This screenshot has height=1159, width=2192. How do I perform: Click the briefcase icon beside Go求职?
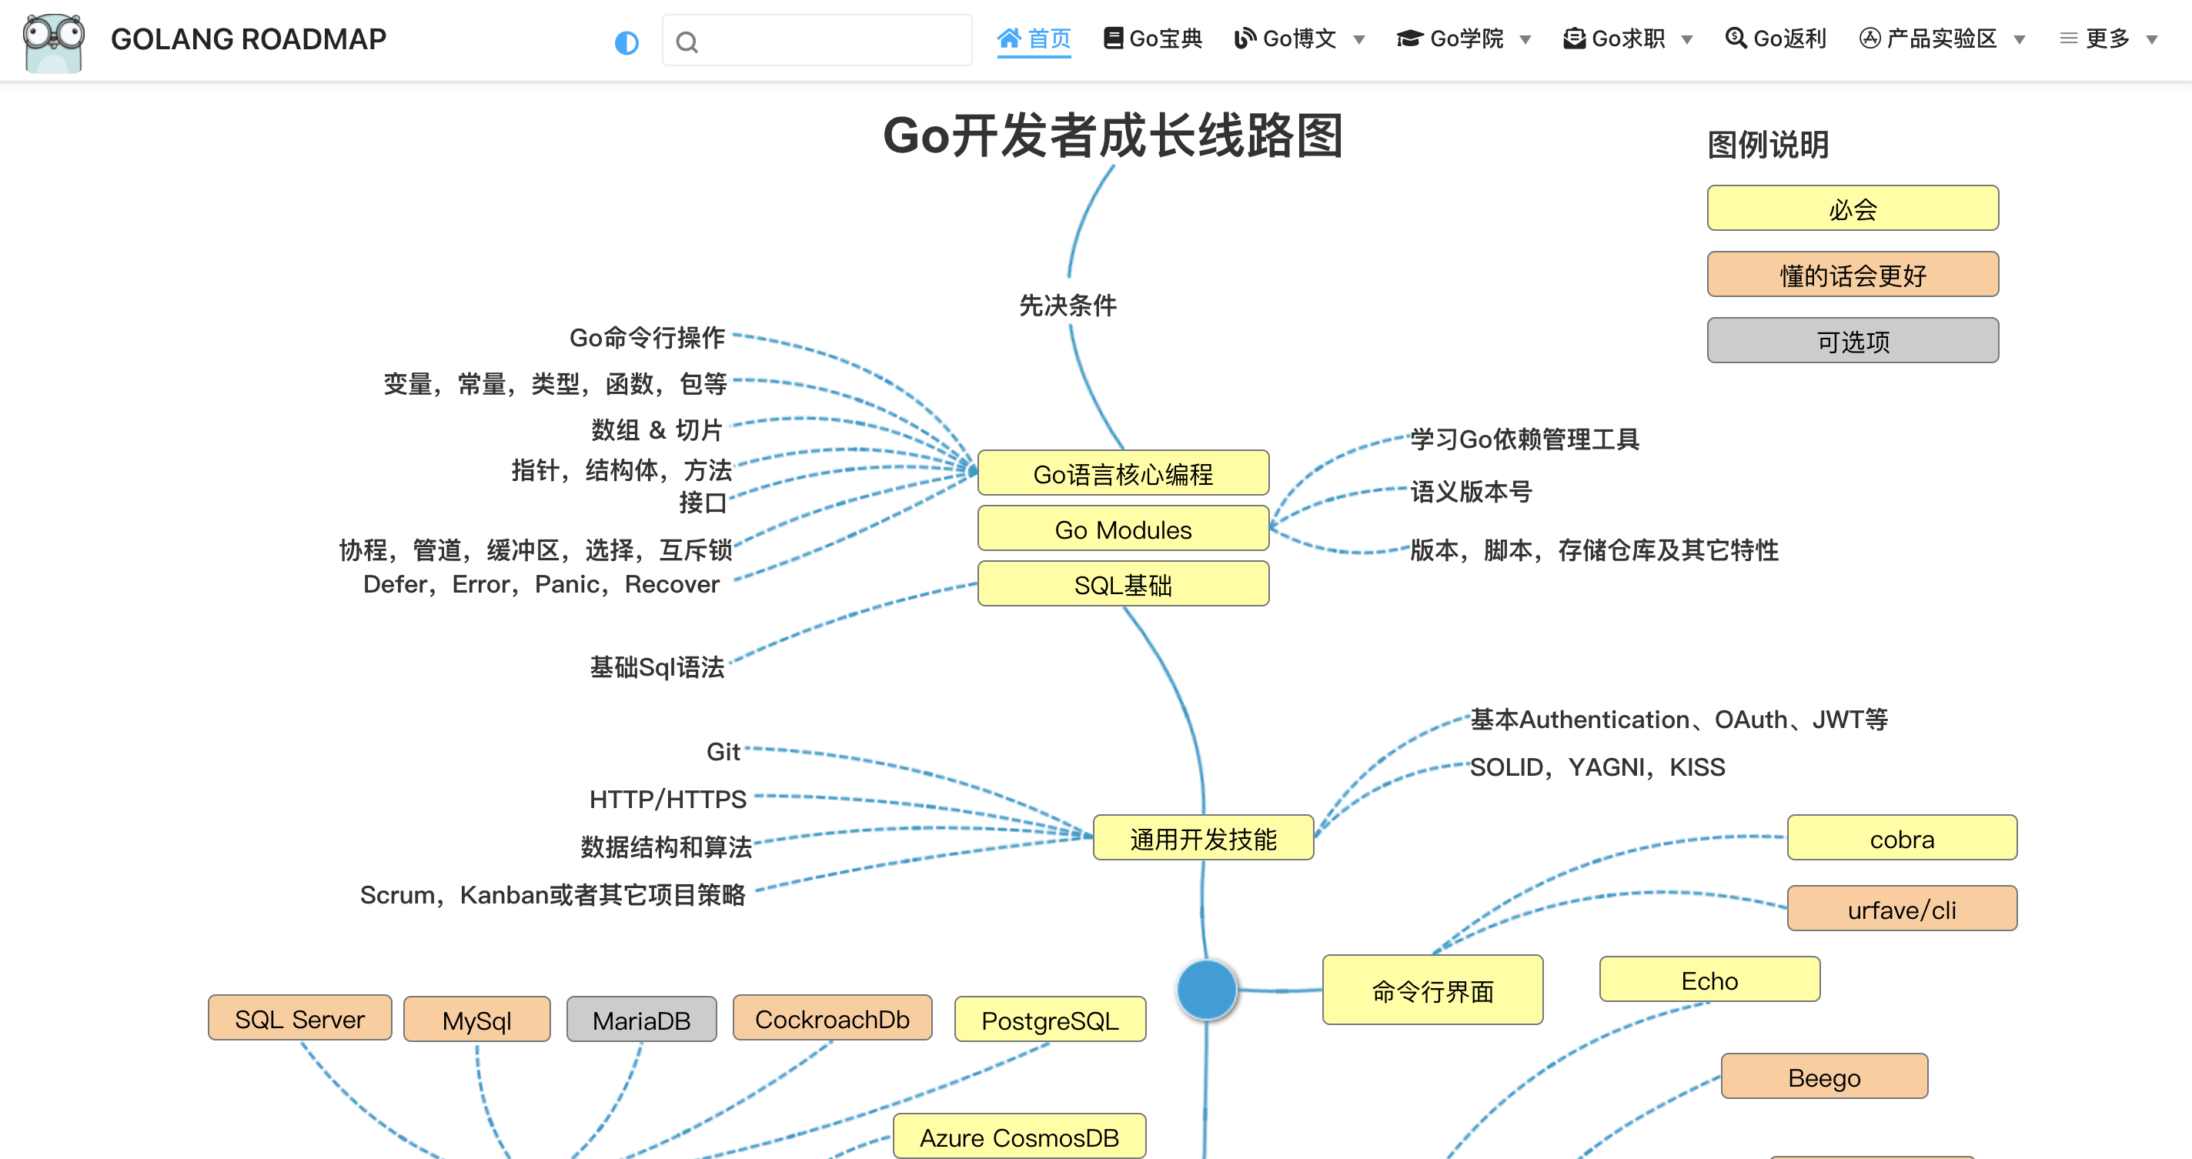click(x=1574, y=38)
